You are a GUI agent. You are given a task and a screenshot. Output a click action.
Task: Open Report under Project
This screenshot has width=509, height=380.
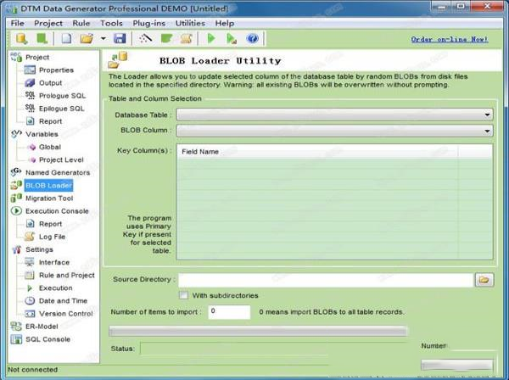pyautogui.click(x=50, y=121)
